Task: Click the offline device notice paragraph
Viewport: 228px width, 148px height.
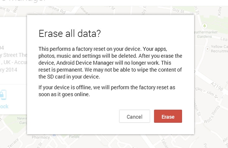Action: click(x=107, y=91)
